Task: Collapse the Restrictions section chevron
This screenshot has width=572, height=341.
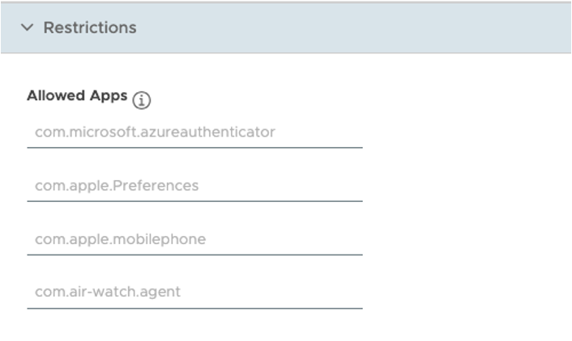Action: point(28,27)
